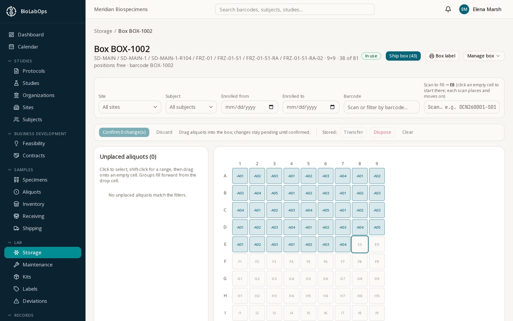513x321 pixels.
Task: Click the Shipping truck icon
Action: click(16, 228)
